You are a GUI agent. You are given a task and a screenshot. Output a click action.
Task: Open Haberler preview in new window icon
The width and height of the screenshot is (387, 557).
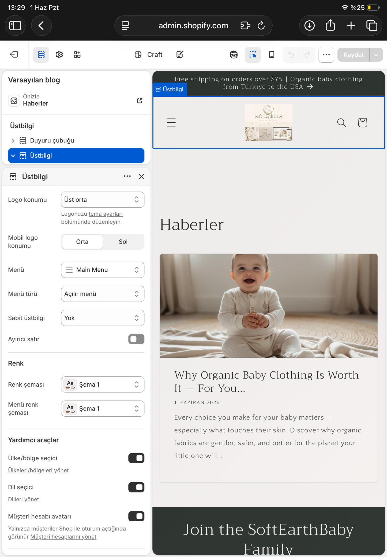(140, 101)
